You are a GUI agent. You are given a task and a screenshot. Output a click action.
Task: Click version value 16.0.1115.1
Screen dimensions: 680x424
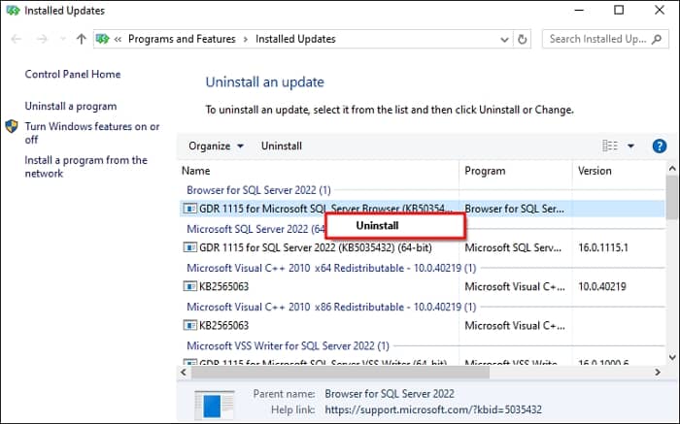coord(603,247)
